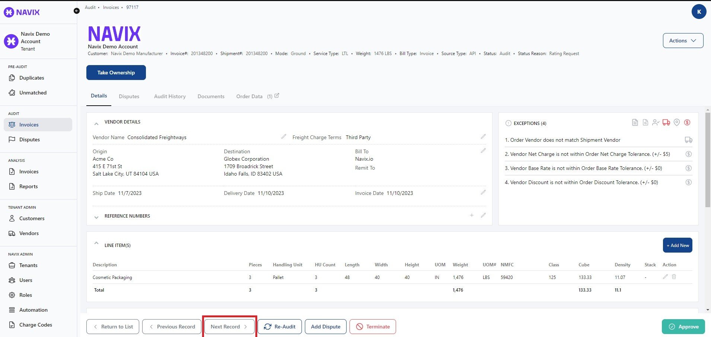This screenshot has height=337, width=711.
Task: Filter exceptions by location pin icon
Action: pos(677,122)
